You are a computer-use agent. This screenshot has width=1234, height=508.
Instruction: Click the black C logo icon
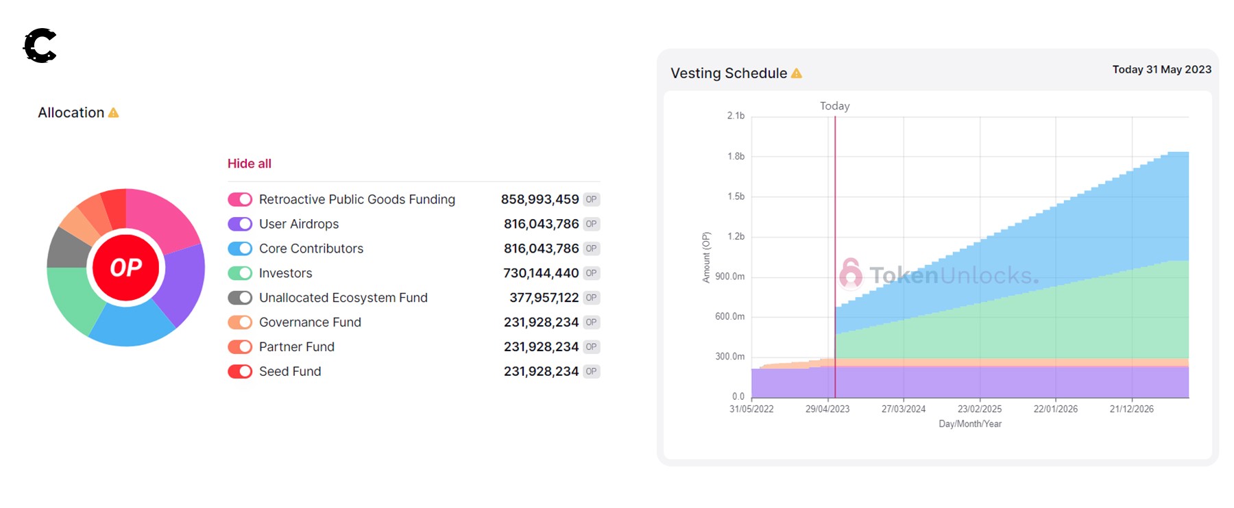coord(40,46)
